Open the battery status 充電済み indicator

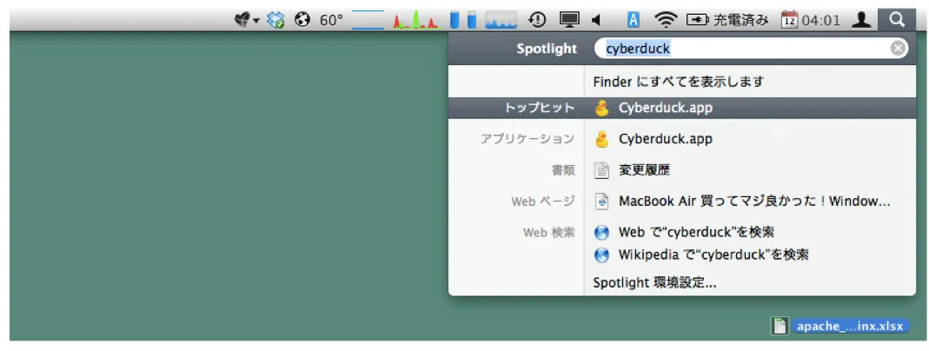click(727, 19)
